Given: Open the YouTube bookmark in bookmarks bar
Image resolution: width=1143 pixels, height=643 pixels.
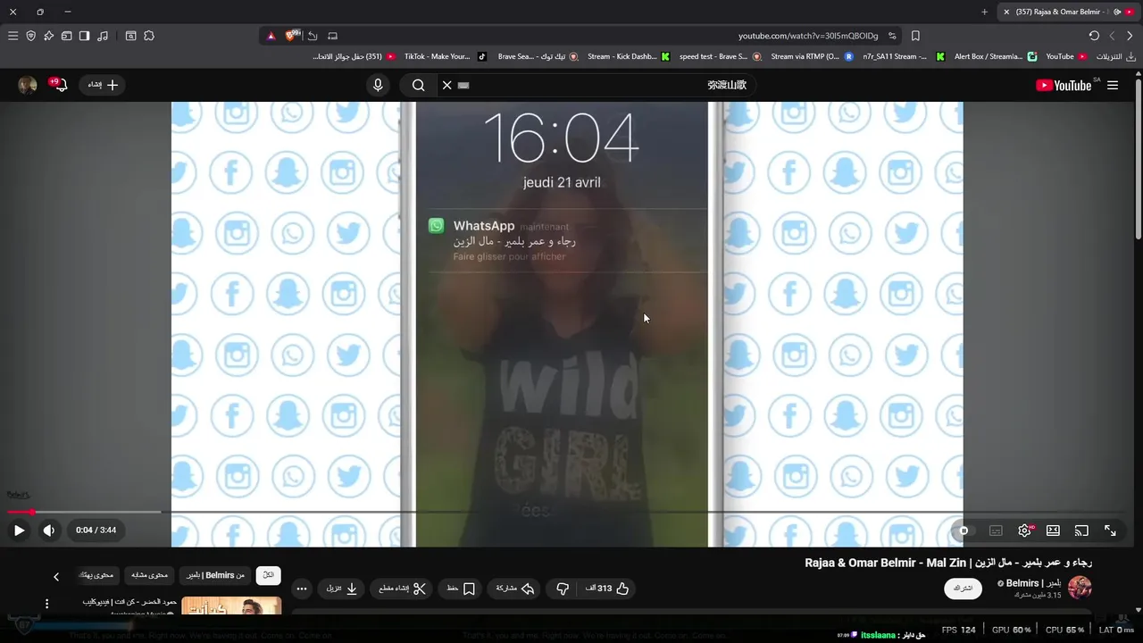Looking at the screenshot, I should [1066, 56].
